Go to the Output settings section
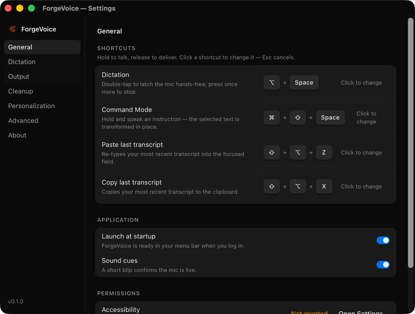415x314 pixels. pyautogui.click(x=42, y=77)
